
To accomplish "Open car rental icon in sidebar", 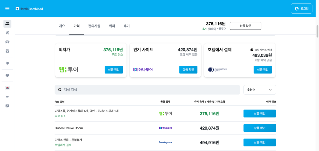I will point(7,42).
